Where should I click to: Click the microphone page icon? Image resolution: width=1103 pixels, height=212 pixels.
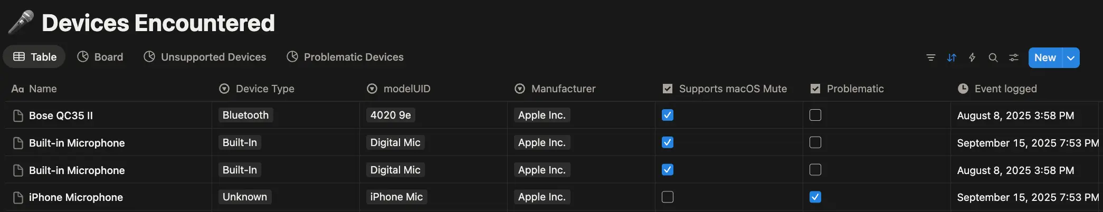click(x=21, y=22)
